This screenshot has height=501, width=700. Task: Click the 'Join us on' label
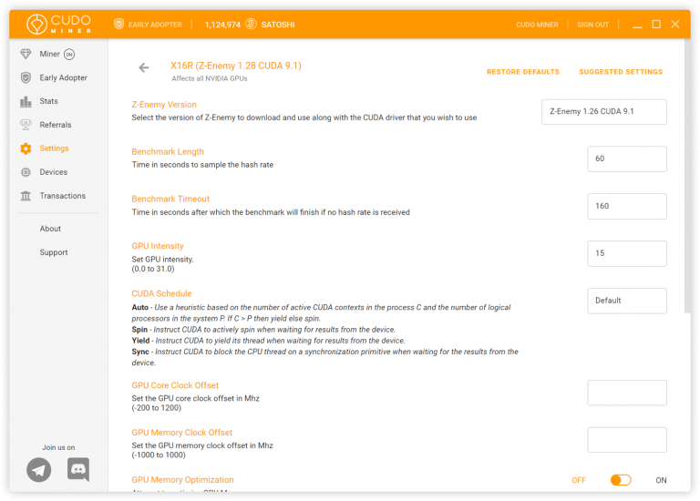pos(58,447)
